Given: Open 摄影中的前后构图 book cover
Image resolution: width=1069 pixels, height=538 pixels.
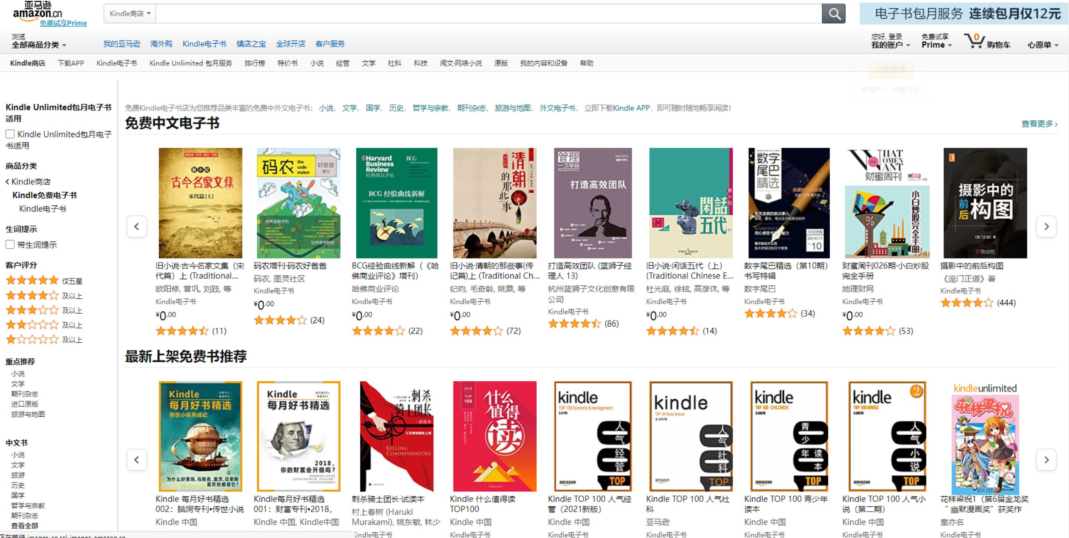Looking at the screenshot, I should pos(985,203).
